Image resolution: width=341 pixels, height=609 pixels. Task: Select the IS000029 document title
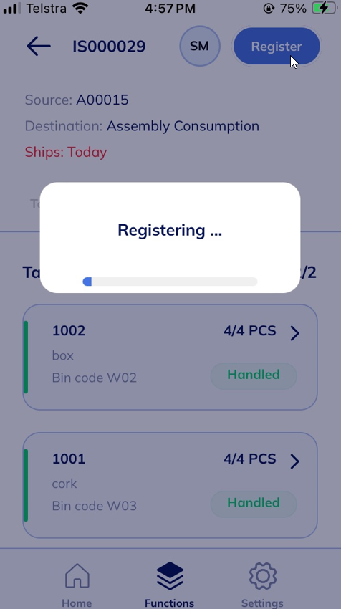pyautogui.click(x=109, y=47)
